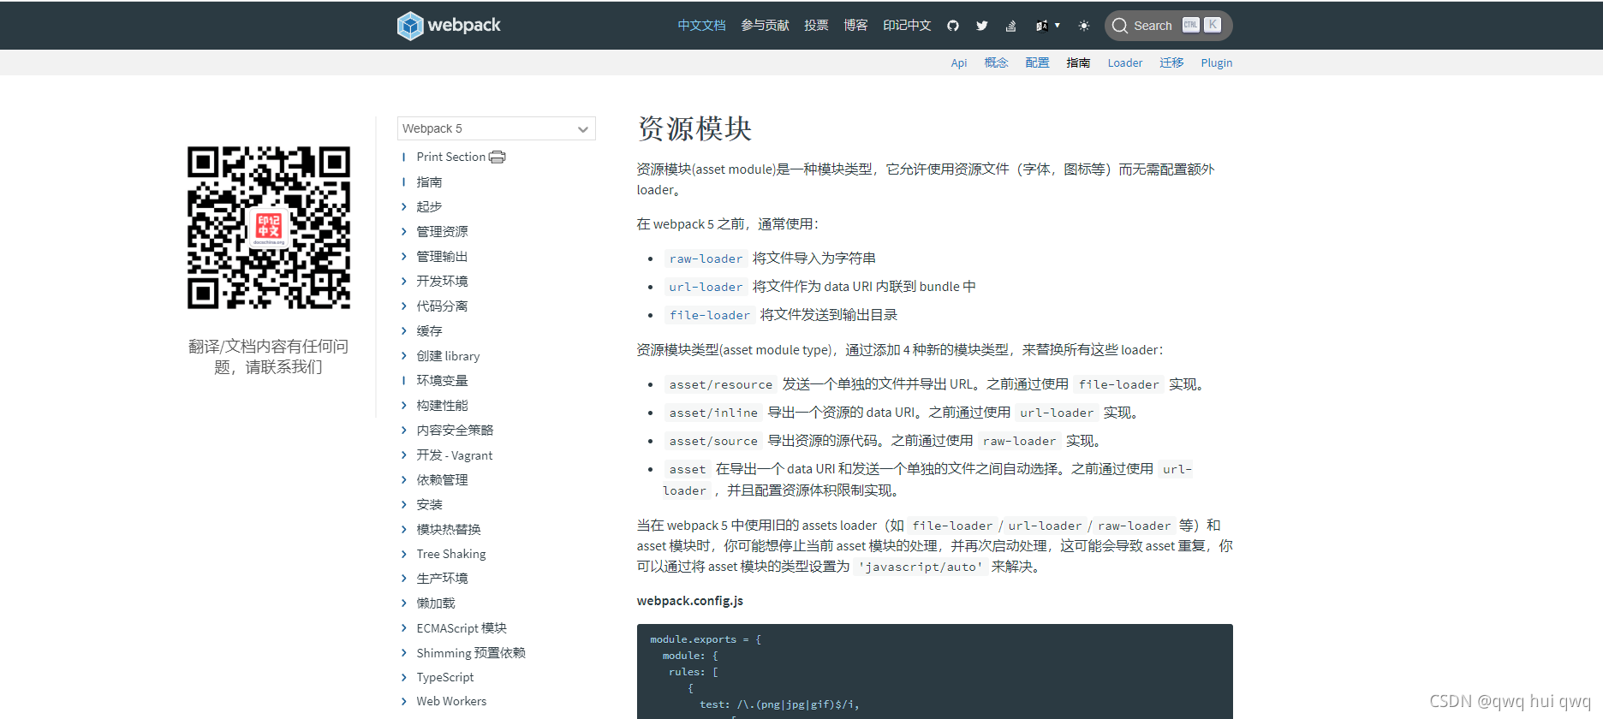The width and height of the screenshot is (1603, 719).
Task: Open the Twitter bird icon link
Action: (x=982, y=26)
